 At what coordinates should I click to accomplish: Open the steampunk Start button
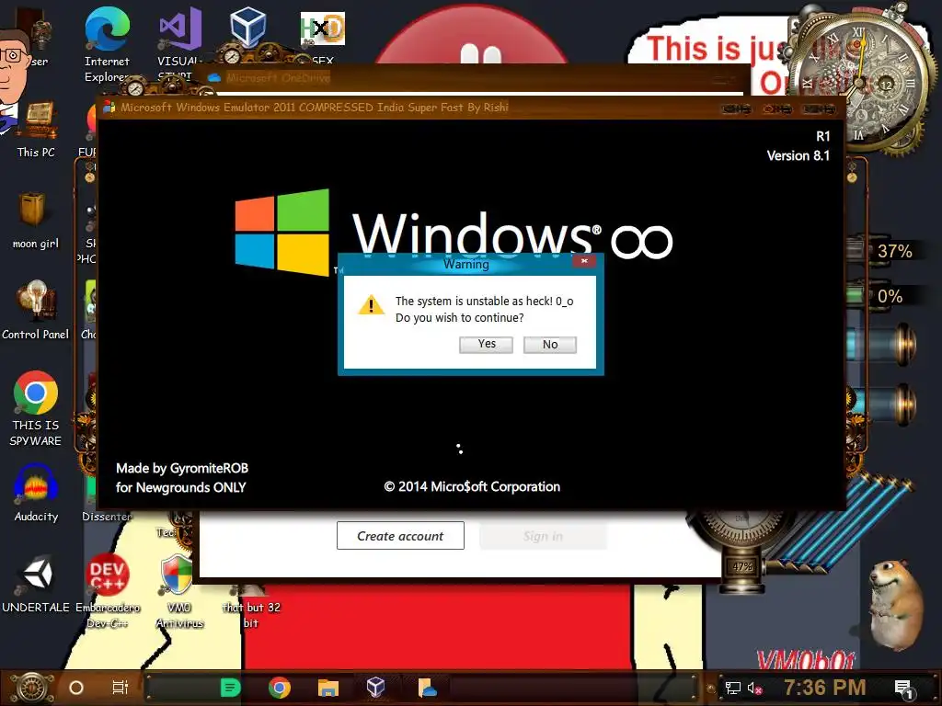click(x=32, y=688)
